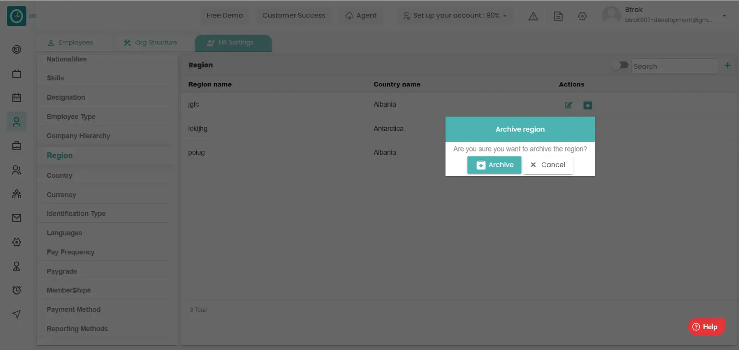
Task: Click the Btrak clock logo icon
Action: pyautogui.click(x=17, y=16)
